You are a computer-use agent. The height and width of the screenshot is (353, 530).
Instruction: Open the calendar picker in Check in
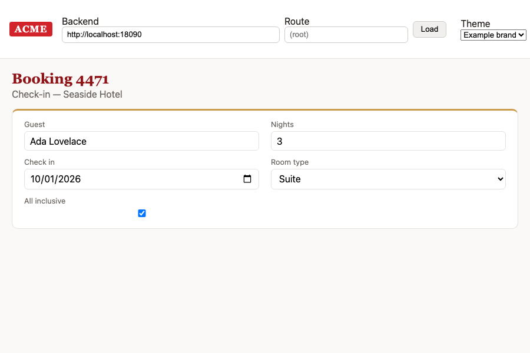tap(247, 179)
